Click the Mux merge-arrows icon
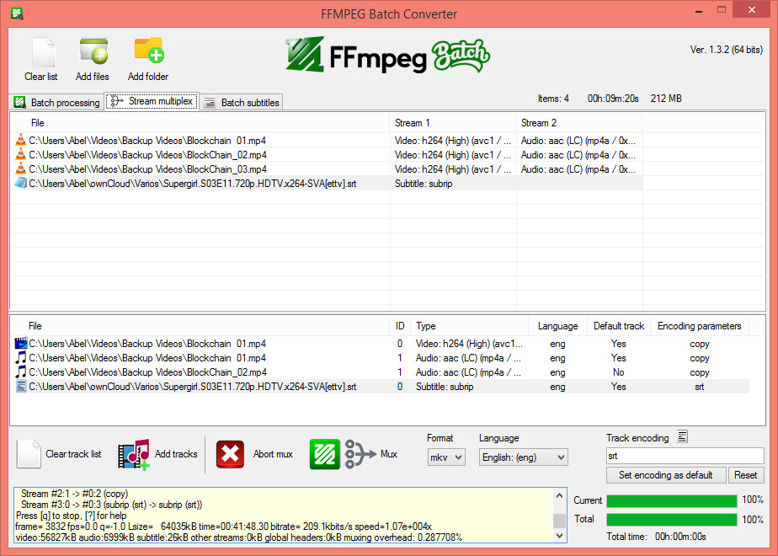The image size is (778, 556). 360,454
